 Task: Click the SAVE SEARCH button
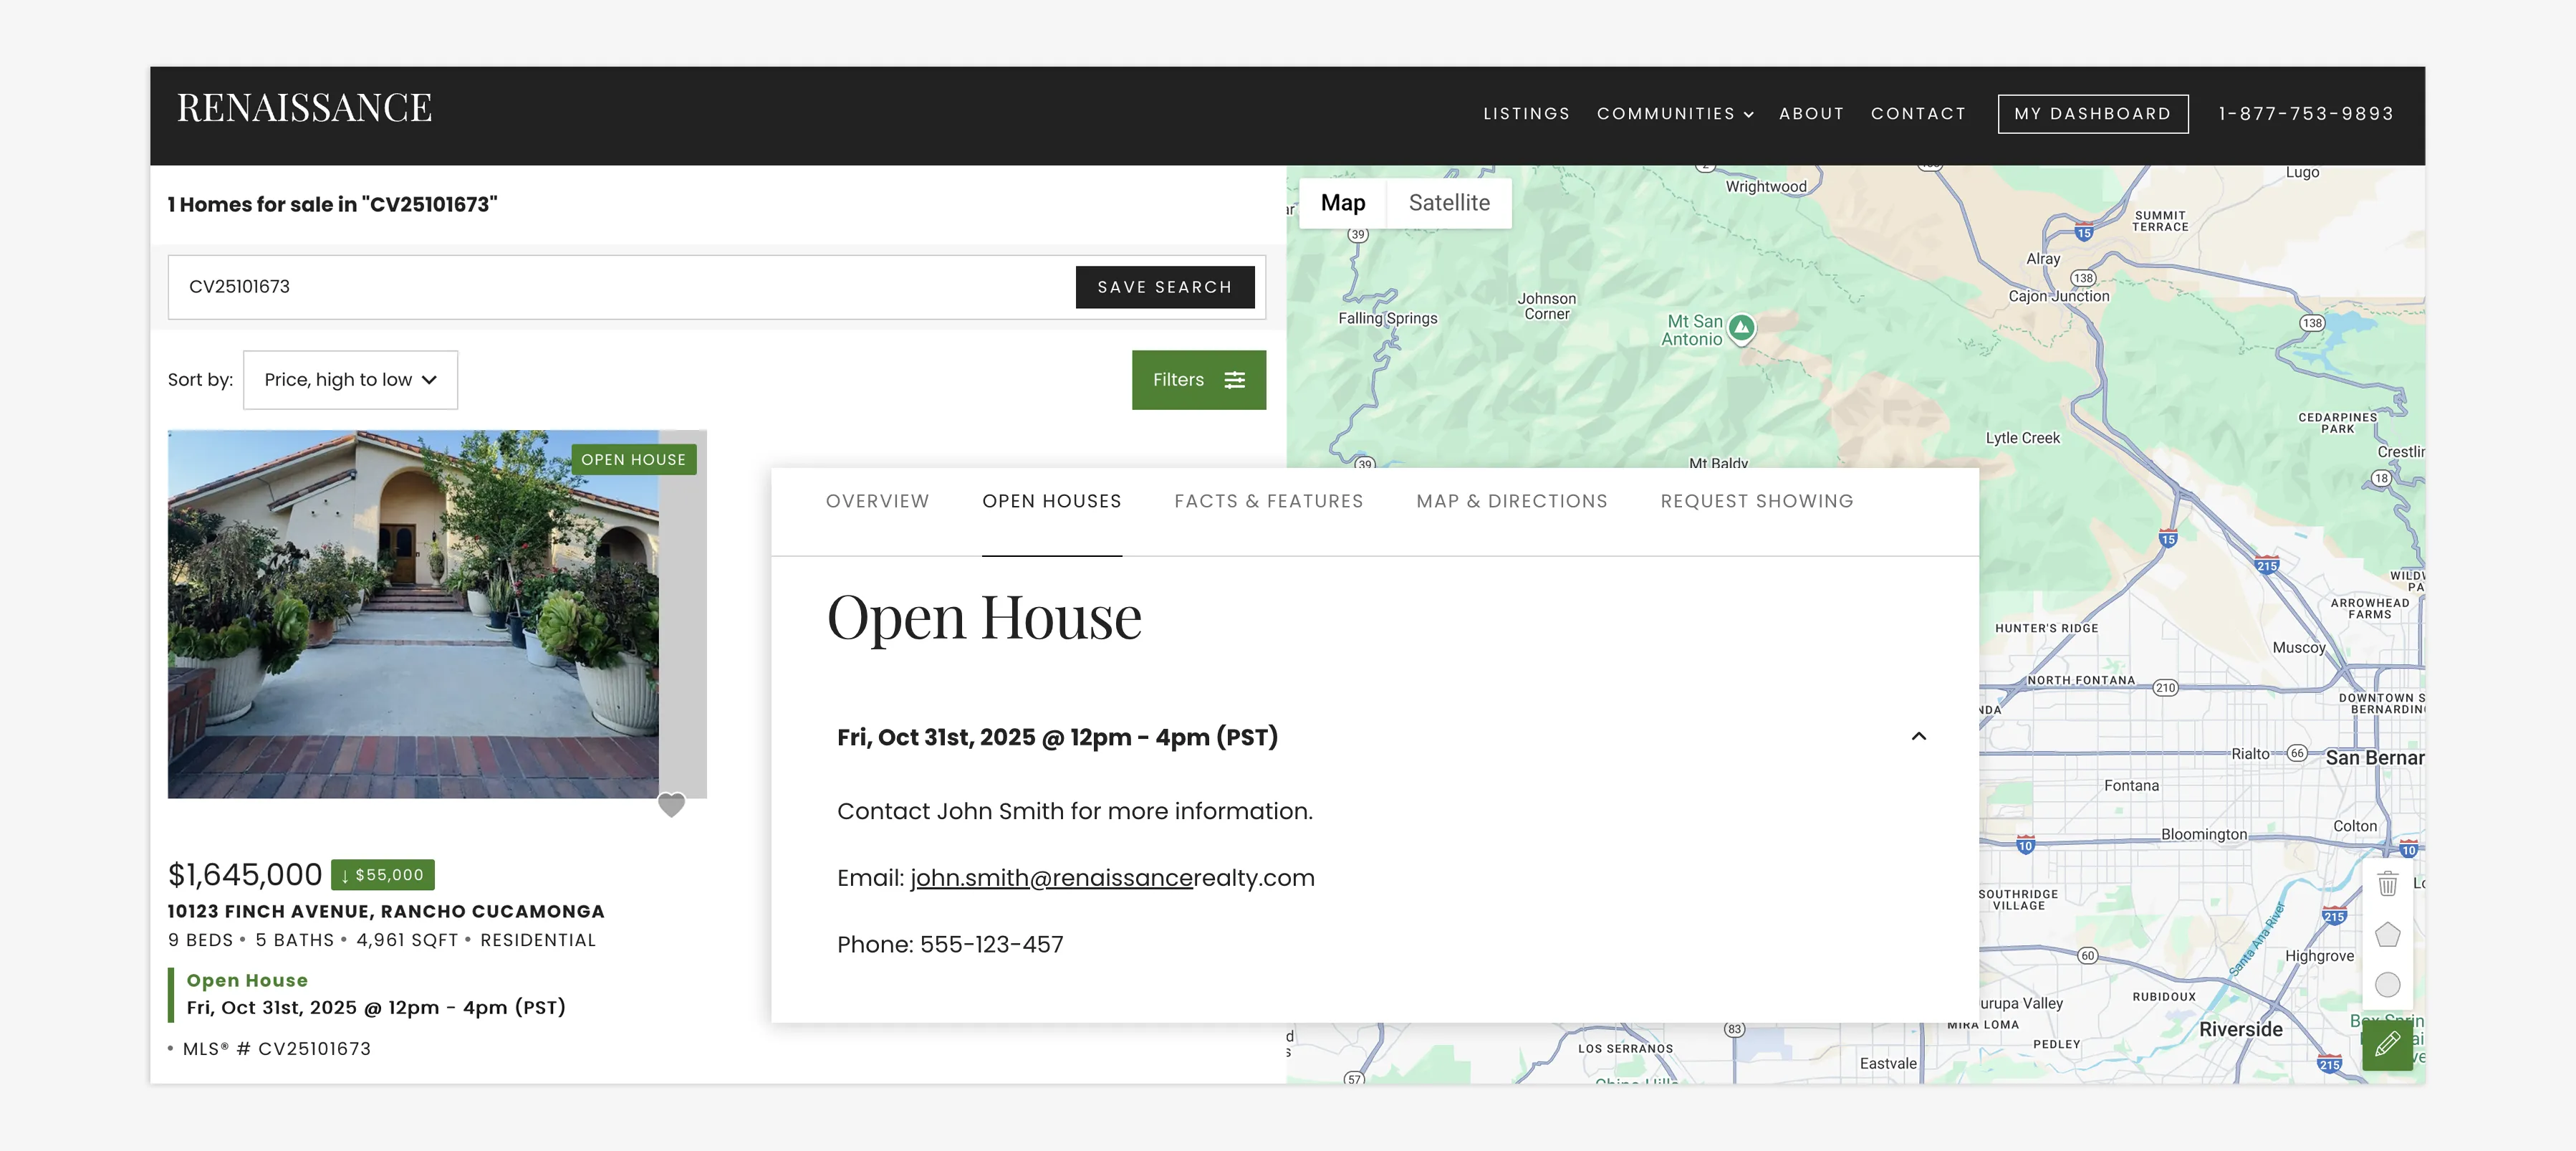click(x=1164, y=287)
